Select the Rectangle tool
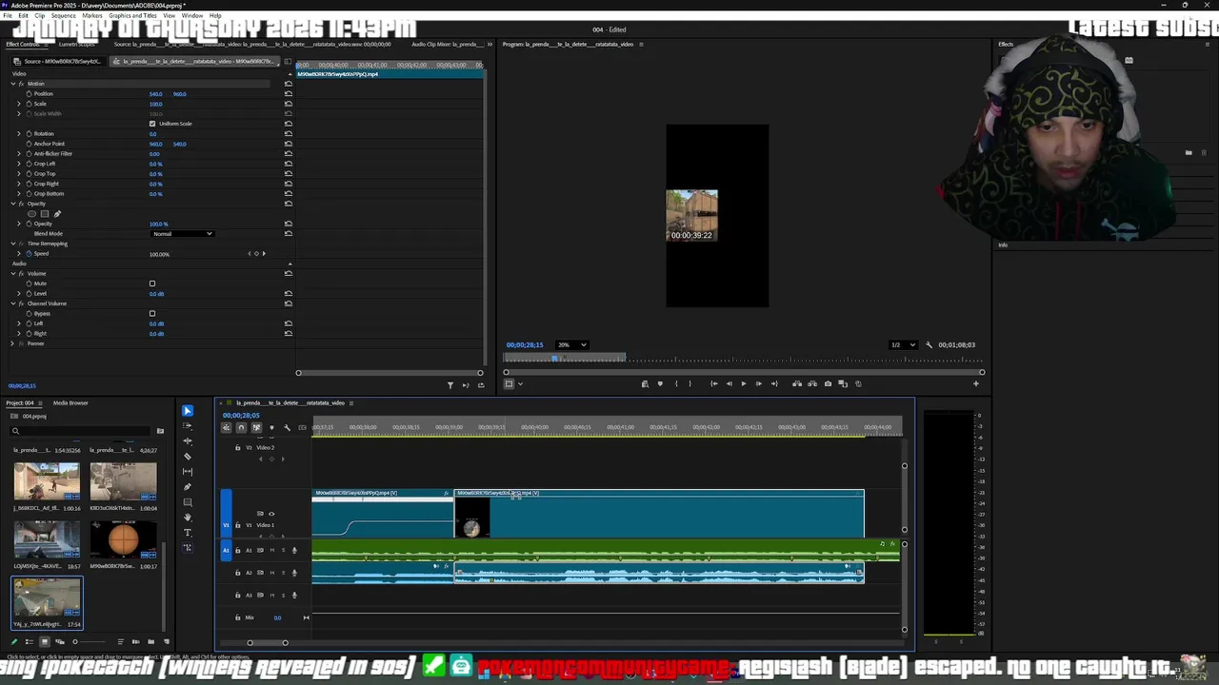This screenshot has width=1219, height=685. tap(187, 502)
